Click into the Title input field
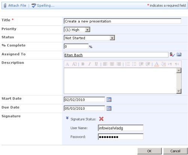 pyautogui.click(x=123, y=21)
